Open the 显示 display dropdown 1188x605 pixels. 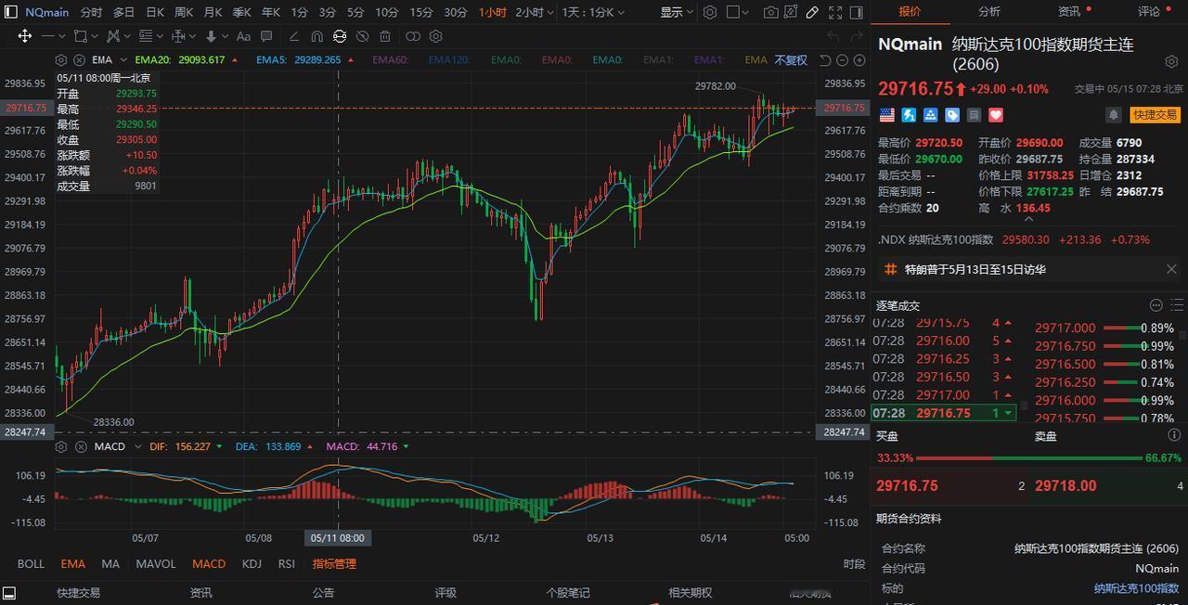(678, 12)
